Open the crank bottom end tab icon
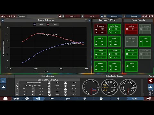The width and height of the screenshot is (154, 115). (x=52, y=99)
